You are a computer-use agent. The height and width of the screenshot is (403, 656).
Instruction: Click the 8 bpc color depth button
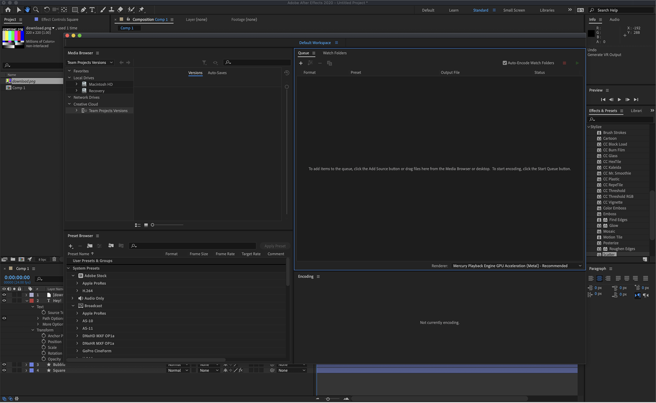(42, 259)
